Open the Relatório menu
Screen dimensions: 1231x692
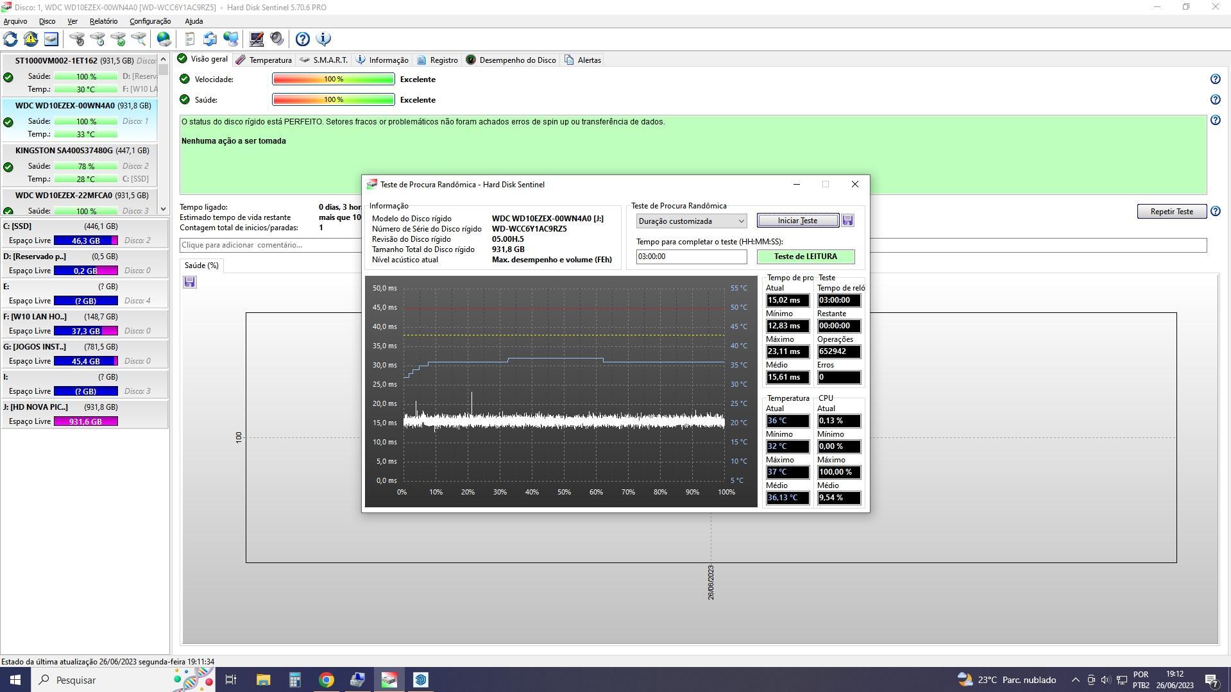103,21
